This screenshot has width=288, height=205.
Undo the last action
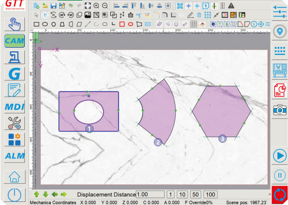point(71,6)
